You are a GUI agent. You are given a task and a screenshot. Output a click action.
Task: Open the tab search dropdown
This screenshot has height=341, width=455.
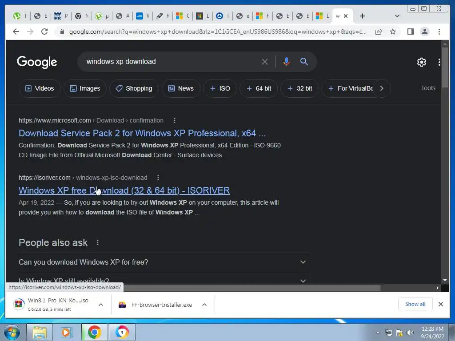(397, 16)
